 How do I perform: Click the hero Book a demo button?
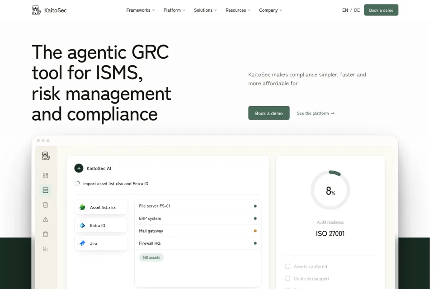point(269,113)
